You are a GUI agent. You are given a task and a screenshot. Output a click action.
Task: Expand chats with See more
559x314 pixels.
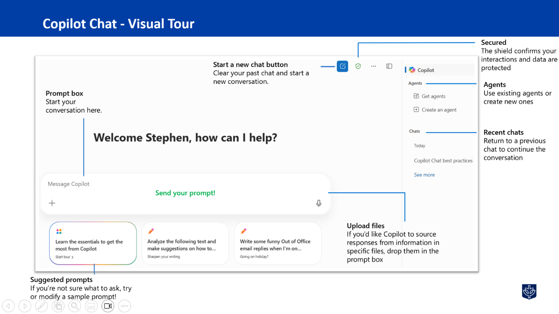coord(424,175)
